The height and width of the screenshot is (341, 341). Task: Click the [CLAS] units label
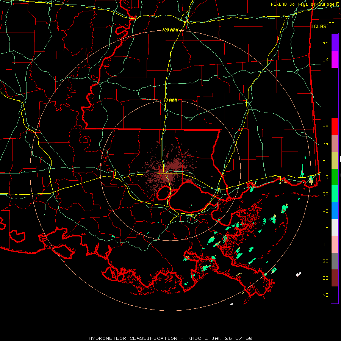[320, 26]
